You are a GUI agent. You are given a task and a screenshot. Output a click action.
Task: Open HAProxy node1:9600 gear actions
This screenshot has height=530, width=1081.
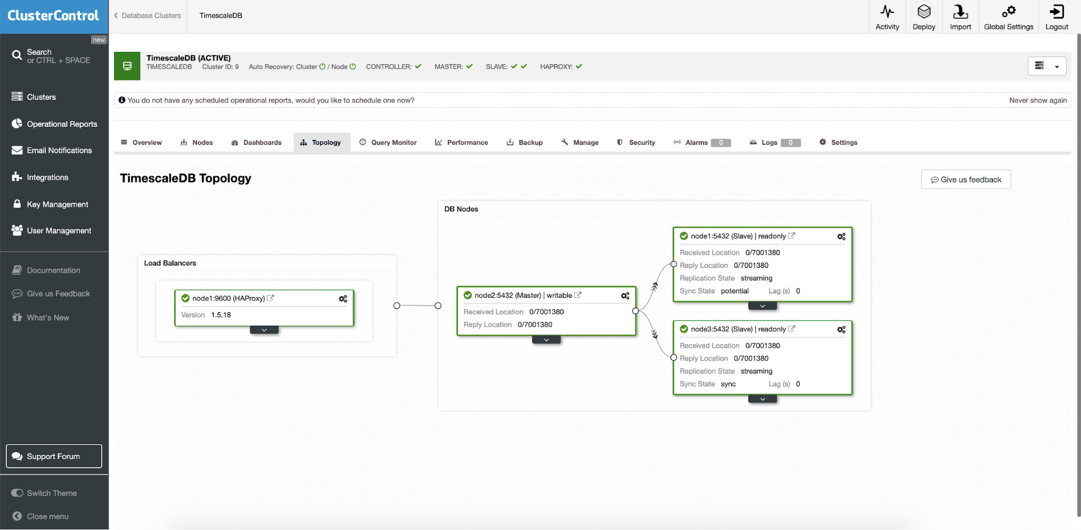(x=343, y=299)
